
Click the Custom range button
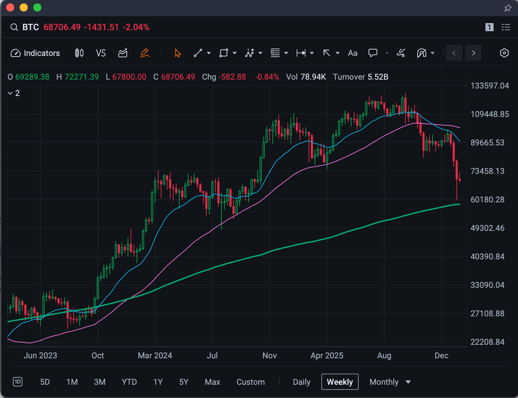pos(251,382)
